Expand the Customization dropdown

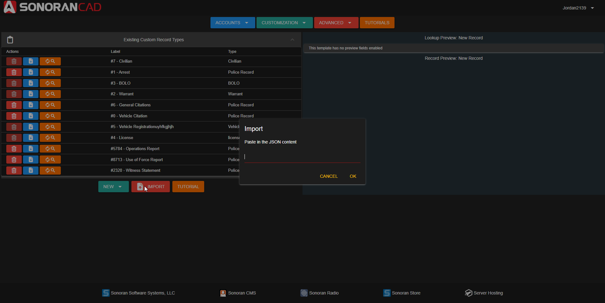click(x=284, y=23)
